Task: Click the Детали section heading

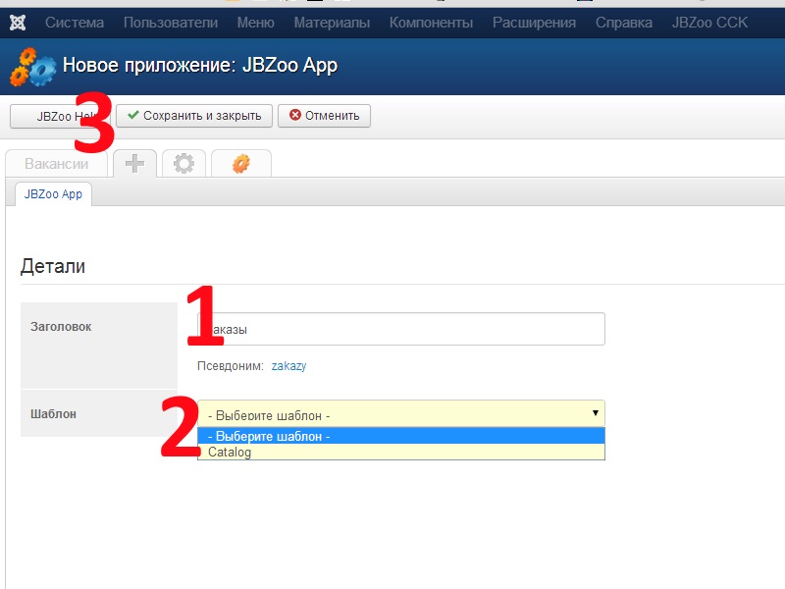Action: click(x=53, y=266)
